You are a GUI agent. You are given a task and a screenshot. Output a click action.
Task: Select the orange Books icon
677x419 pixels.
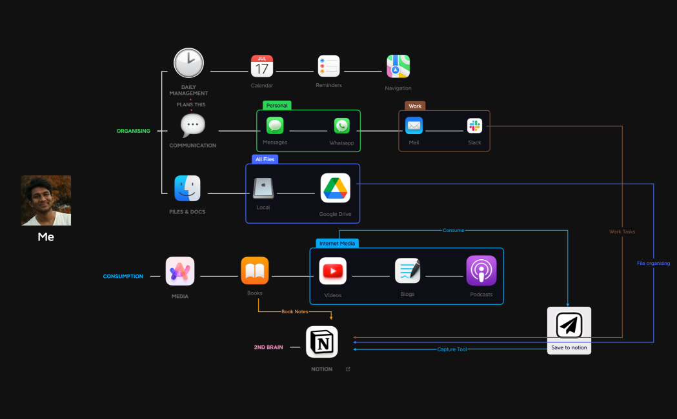click(x=254, y=271)
